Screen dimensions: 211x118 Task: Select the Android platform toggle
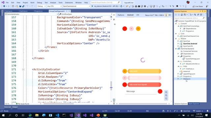click(x=130, y=15)
